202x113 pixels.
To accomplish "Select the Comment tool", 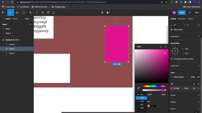I will pos(54,13).
